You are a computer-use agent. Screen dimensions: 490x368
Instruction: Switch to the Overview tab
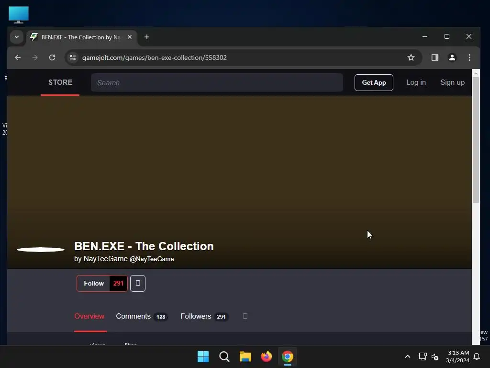pos(89,316)
